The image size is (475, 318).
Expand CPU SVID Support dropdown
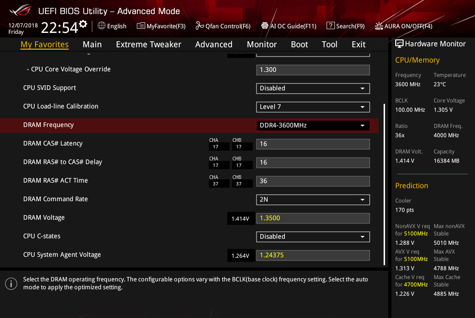point(313,89)
